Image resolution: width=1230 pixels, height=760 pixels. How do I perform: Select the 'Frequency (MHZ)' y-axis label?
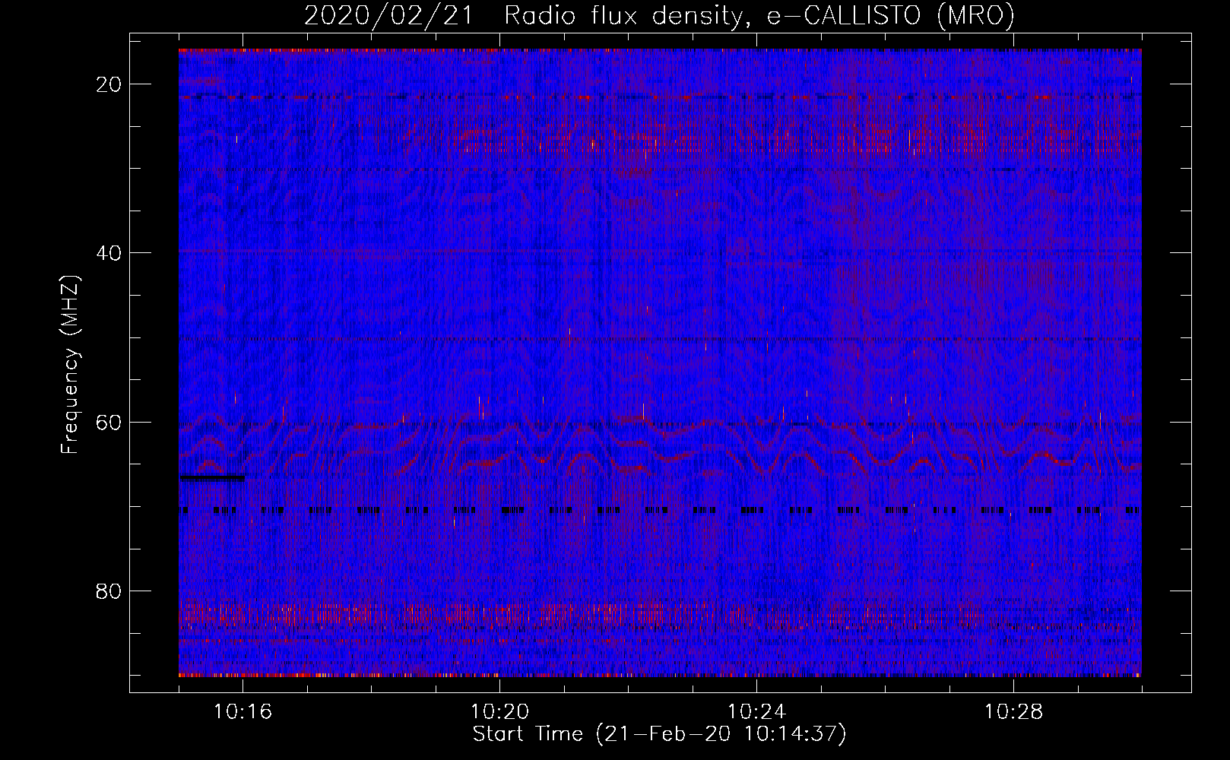pyautogui.click(x=70, y=365)
